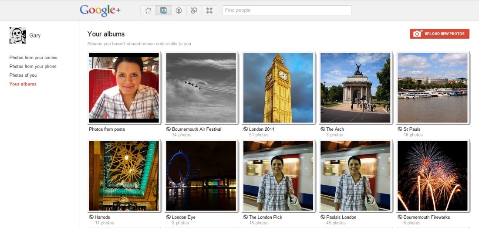Click the globe icon next to St Pauls
479x228 pixels.
coord(400,129)
